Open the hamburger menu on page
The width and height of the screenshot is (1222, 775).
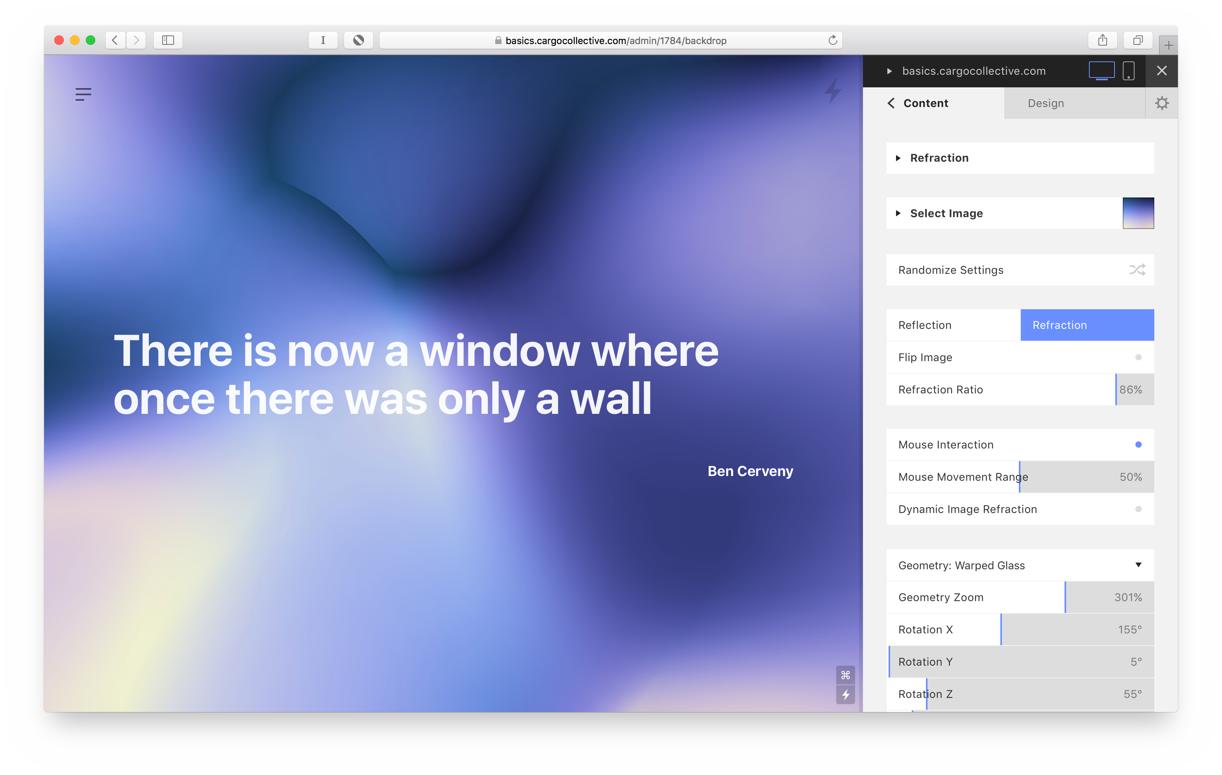[x=83, y=94]
